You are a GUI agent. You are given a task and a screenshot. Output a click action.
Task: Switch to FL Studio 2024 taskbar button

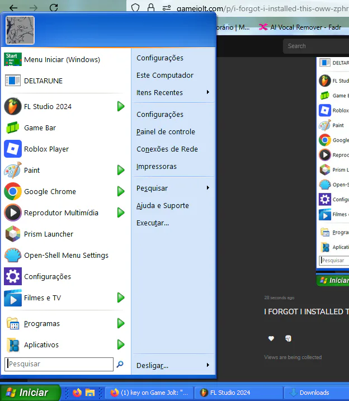tap(239, 393)
